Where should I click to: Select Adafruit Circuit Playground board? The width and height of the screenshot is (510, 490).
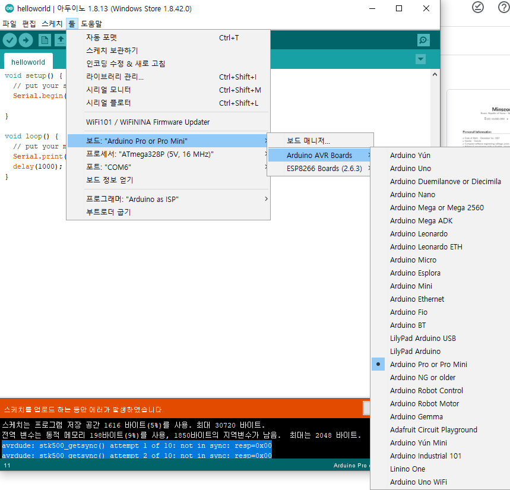click(x=441, y=430)
